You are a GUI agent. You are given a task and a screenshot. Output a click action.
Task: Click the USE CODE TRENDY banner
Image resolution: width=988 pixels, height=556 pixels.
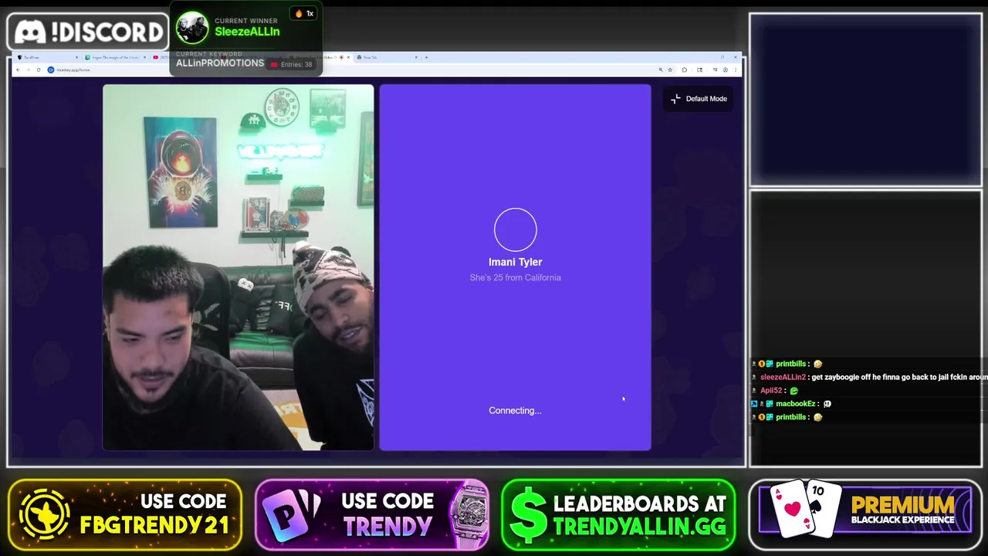[x=372, y=514]
